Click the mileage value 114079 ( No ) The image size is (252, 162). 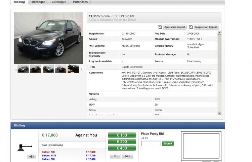(195, 39)
